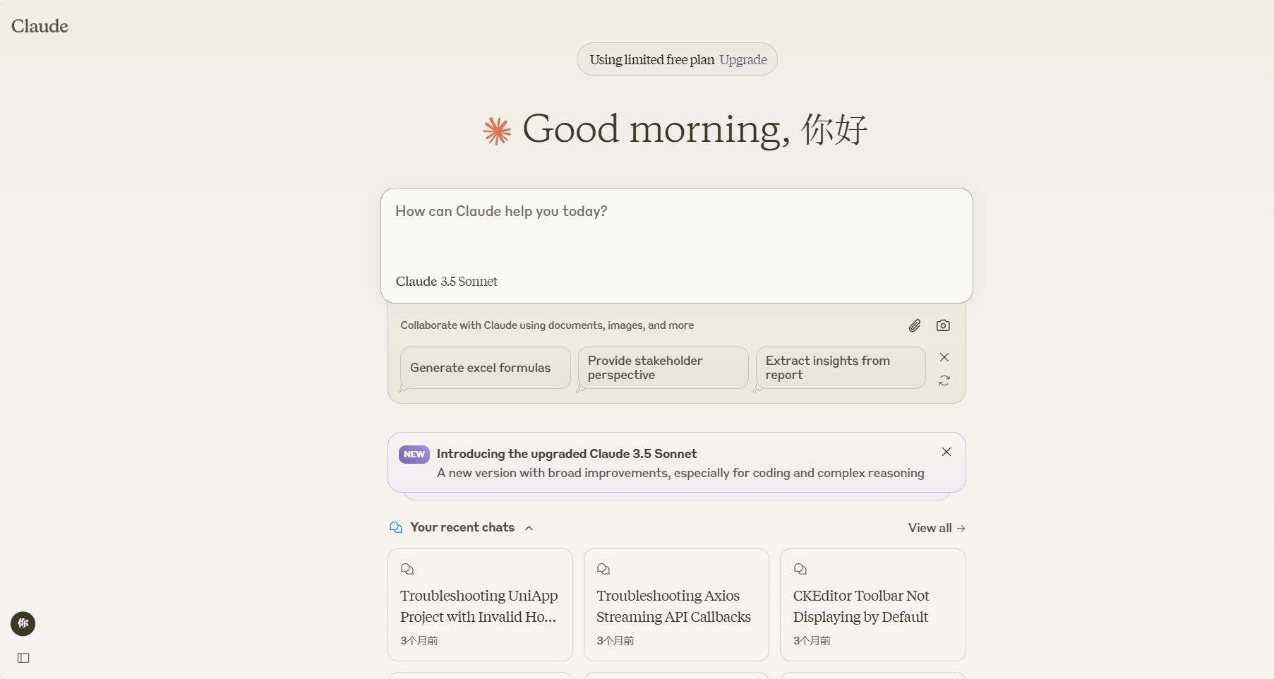Click the chat bubbles icon beside 'Your recent chats'

[396, 527]
